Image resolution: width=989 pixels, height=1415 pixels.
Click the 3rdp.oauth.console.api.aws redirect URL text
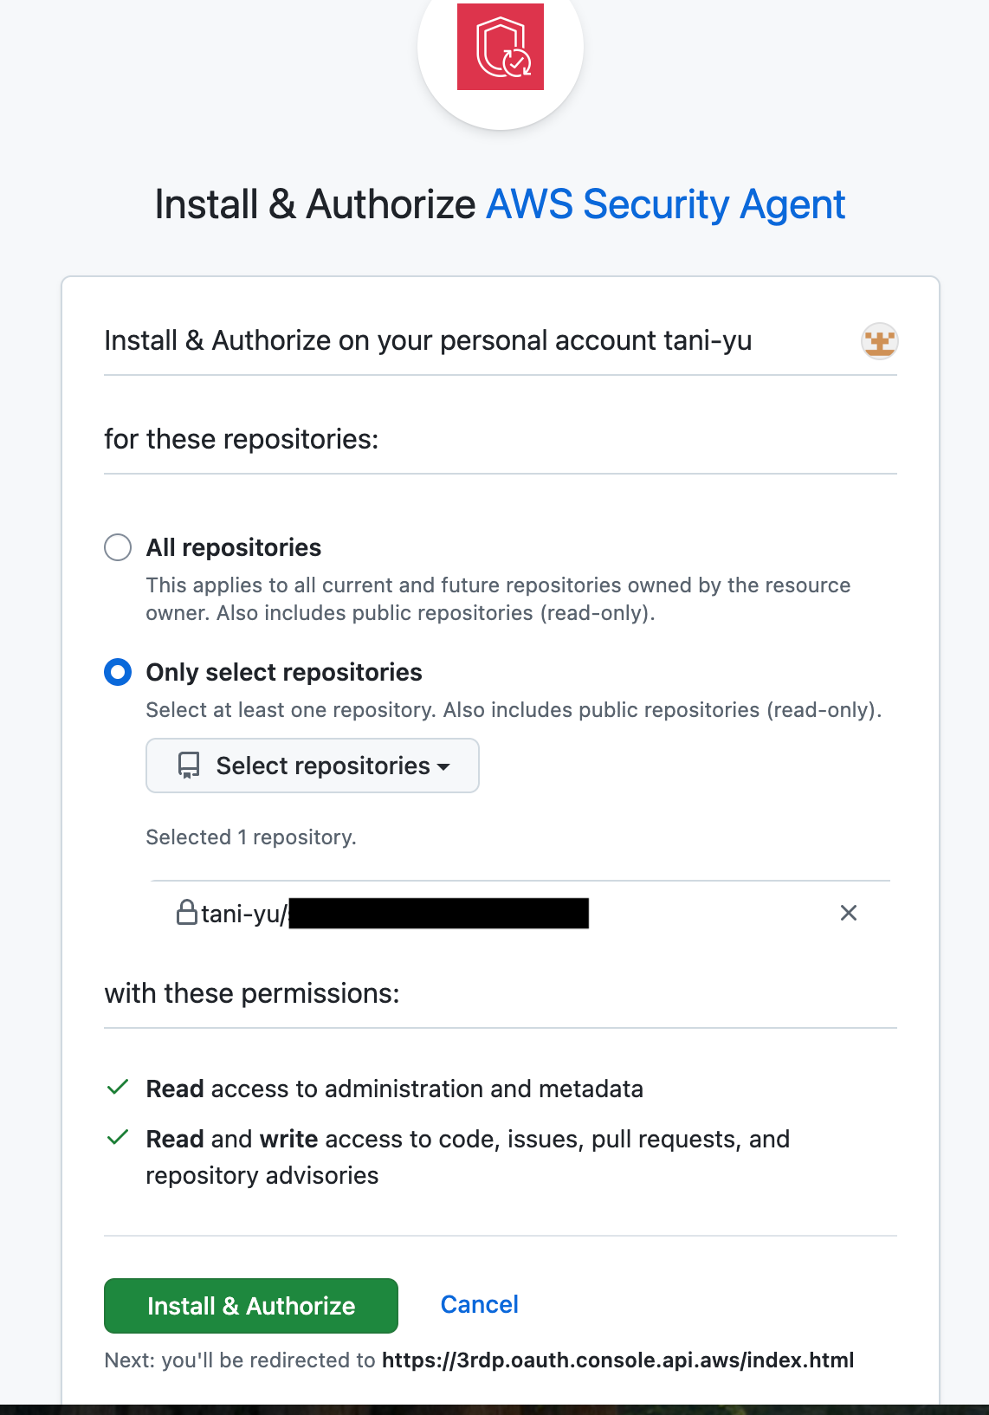tap(617, 1360)
